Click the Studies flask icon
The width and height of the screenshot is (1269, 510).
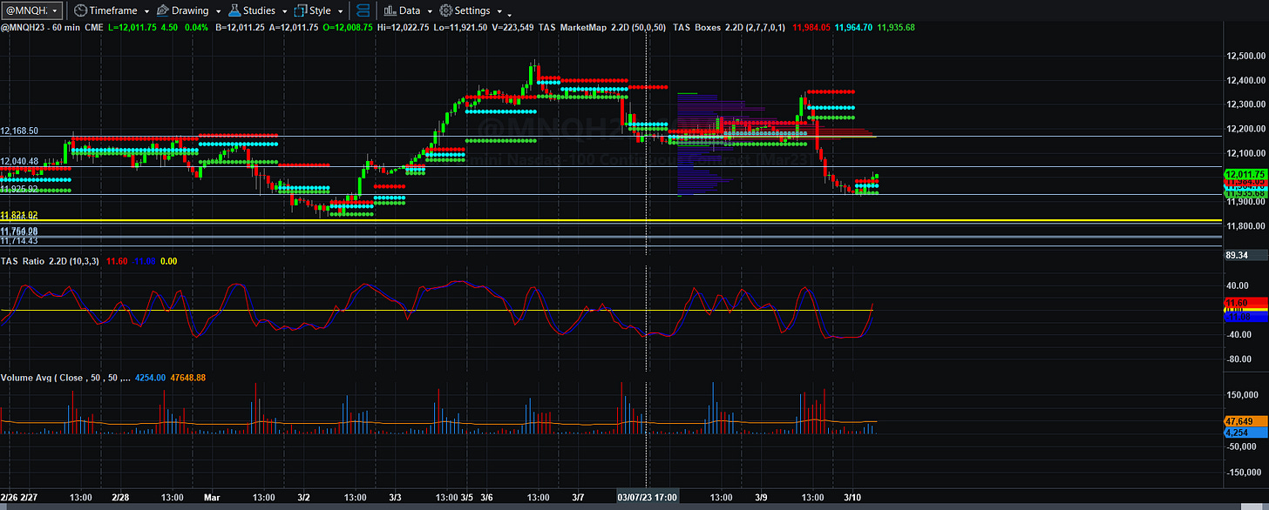pyautogui.click(x=234, y=10)
